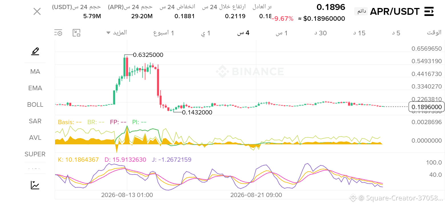Click the 0.0028696 indicator axis label
This screenshot has width=445, height=205.
pyautogui.click(x=426, y=122)
